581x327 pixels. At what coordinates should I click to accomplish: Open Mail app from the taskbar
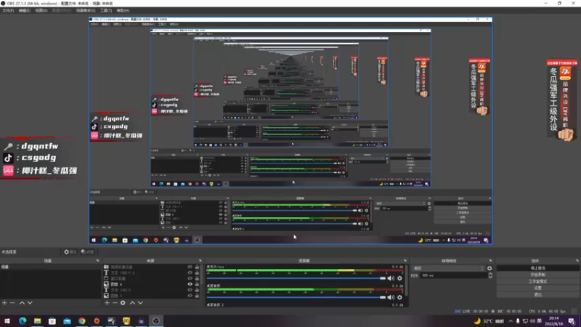click(67, 320)
